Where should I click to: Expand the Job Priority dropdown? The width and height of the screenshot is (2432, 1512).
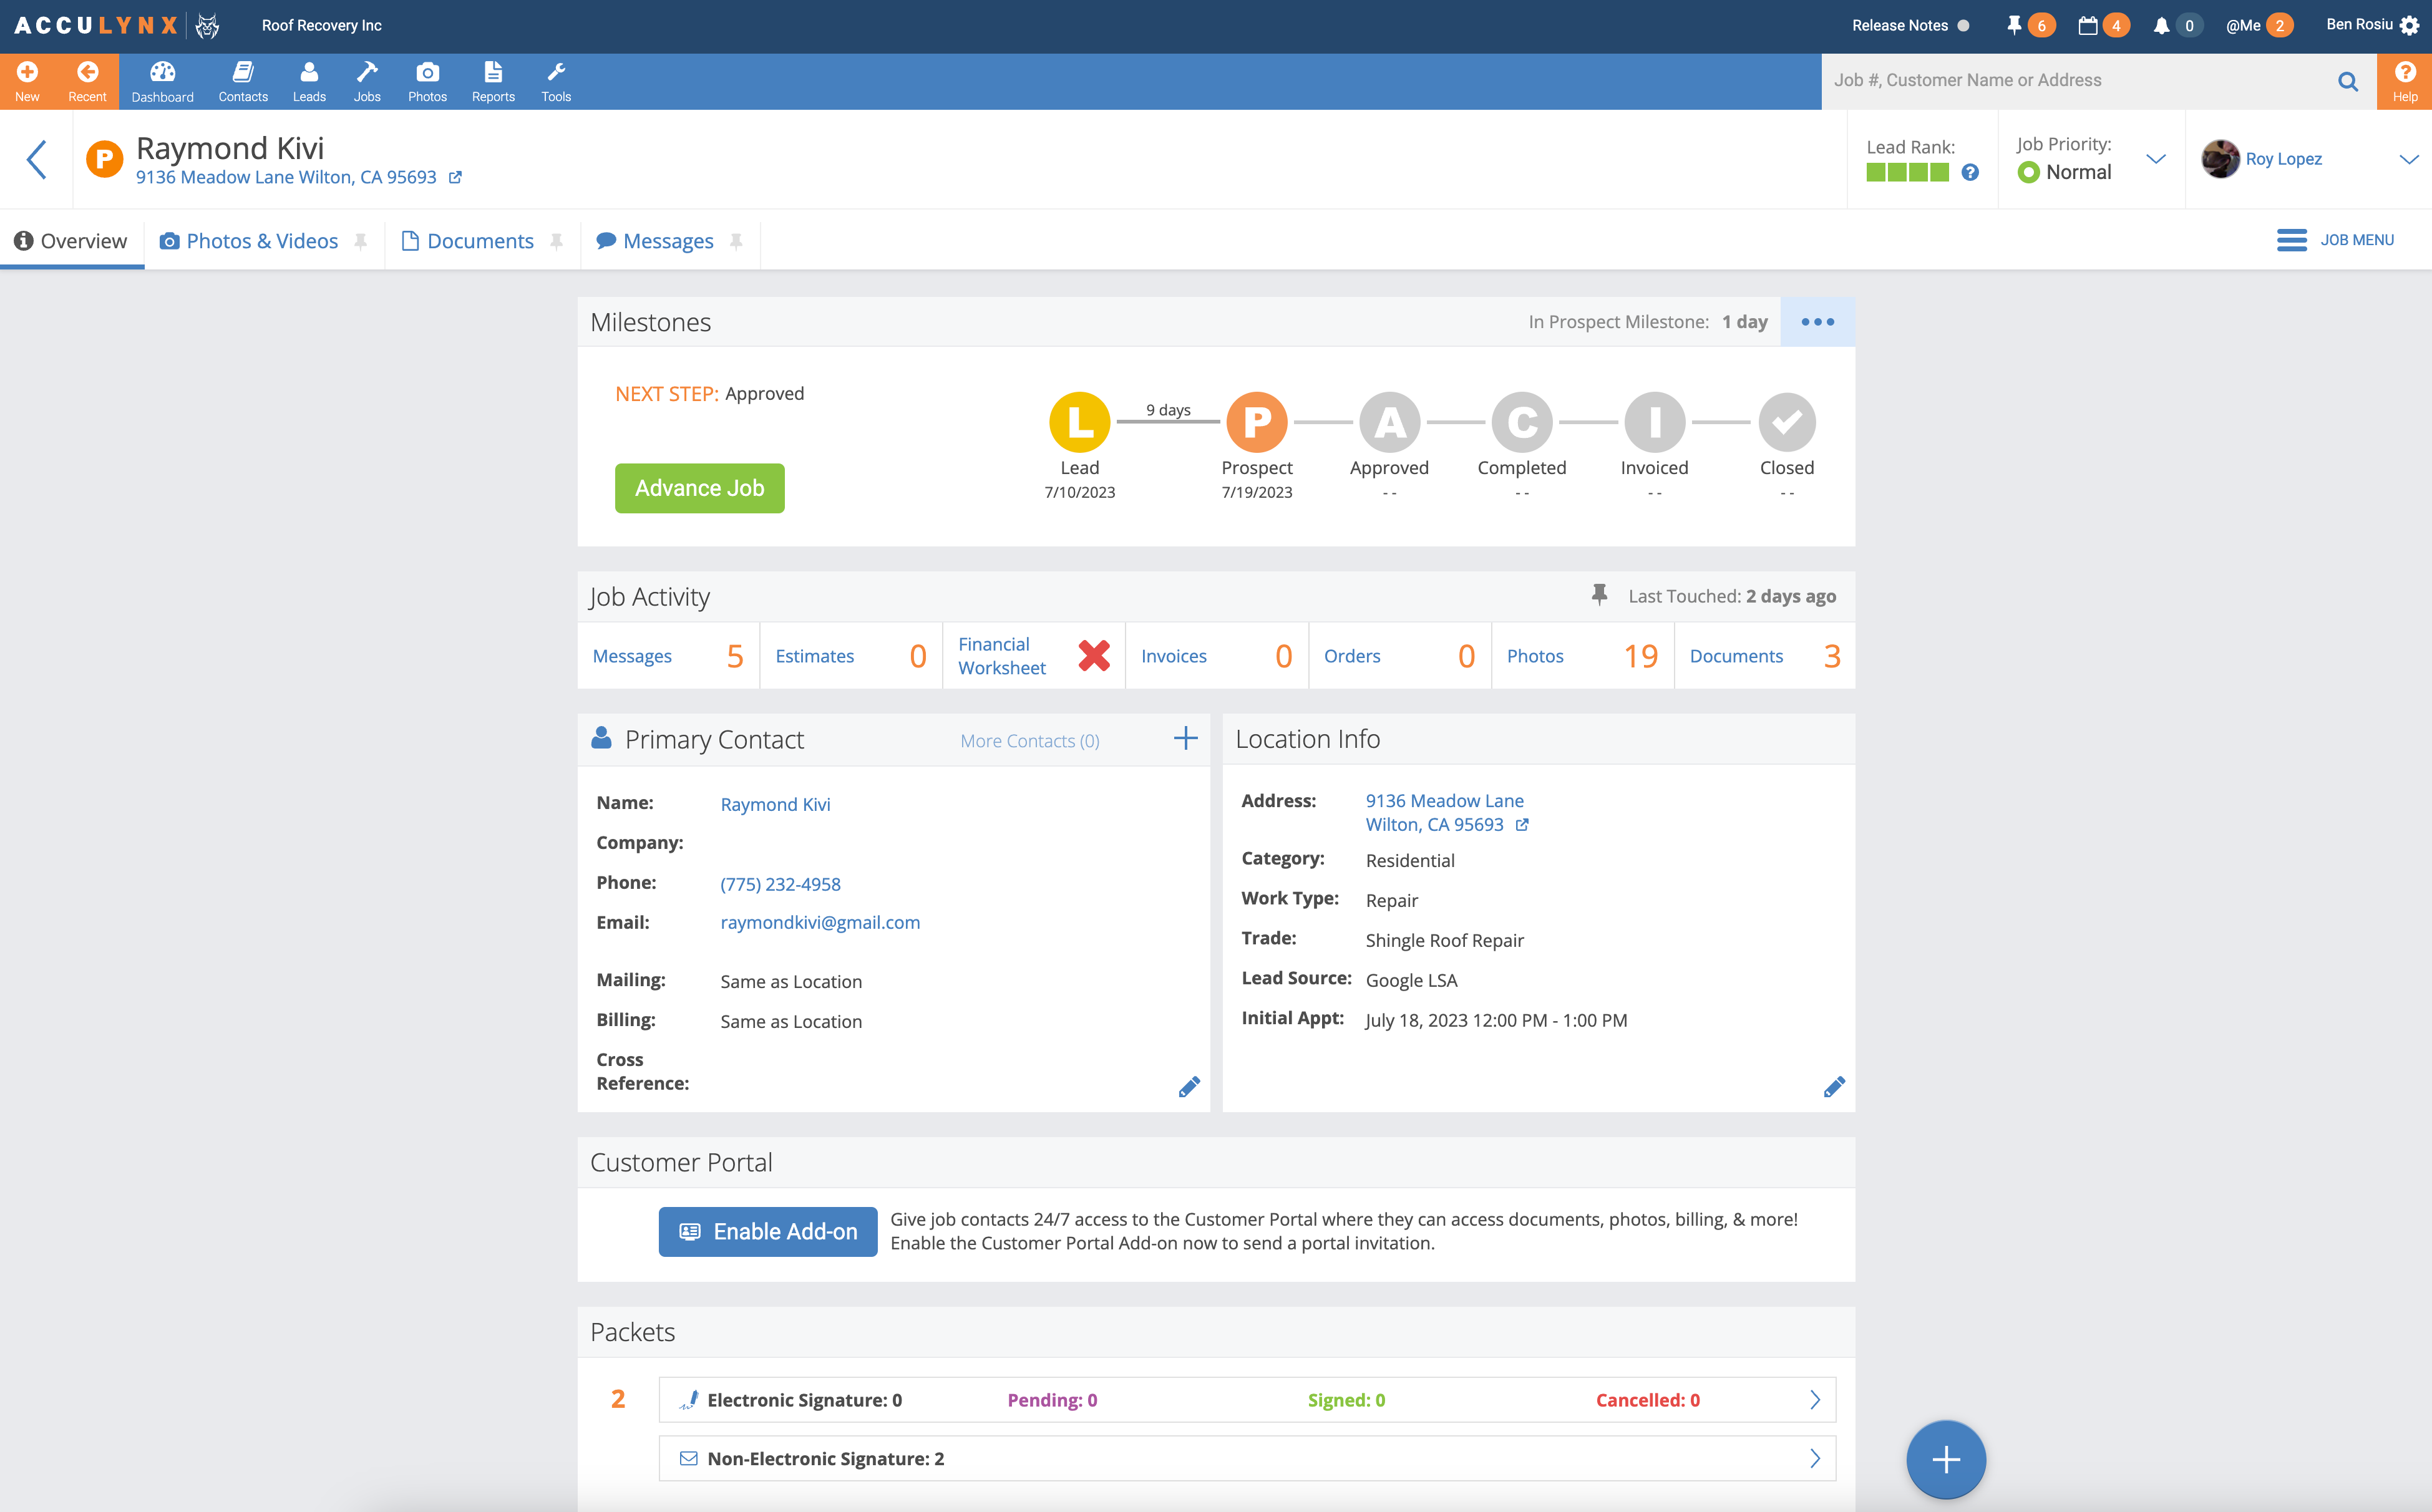pos(2156,159)
